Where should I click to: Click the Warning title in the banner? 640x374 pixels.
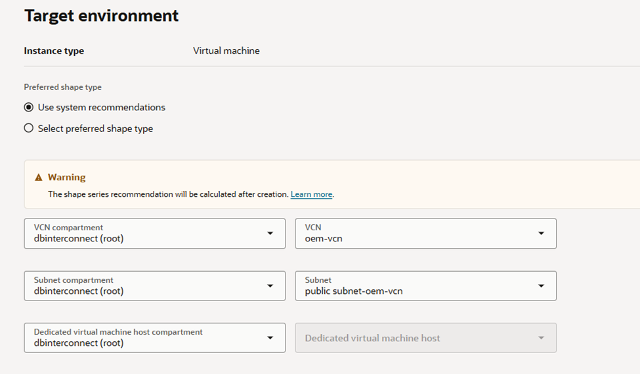(x=66, y=177)
